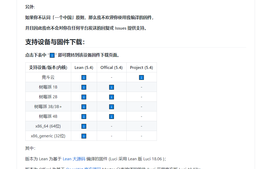
Task: Open Offical download for 树莓派 2B
Action: point(112,97)
